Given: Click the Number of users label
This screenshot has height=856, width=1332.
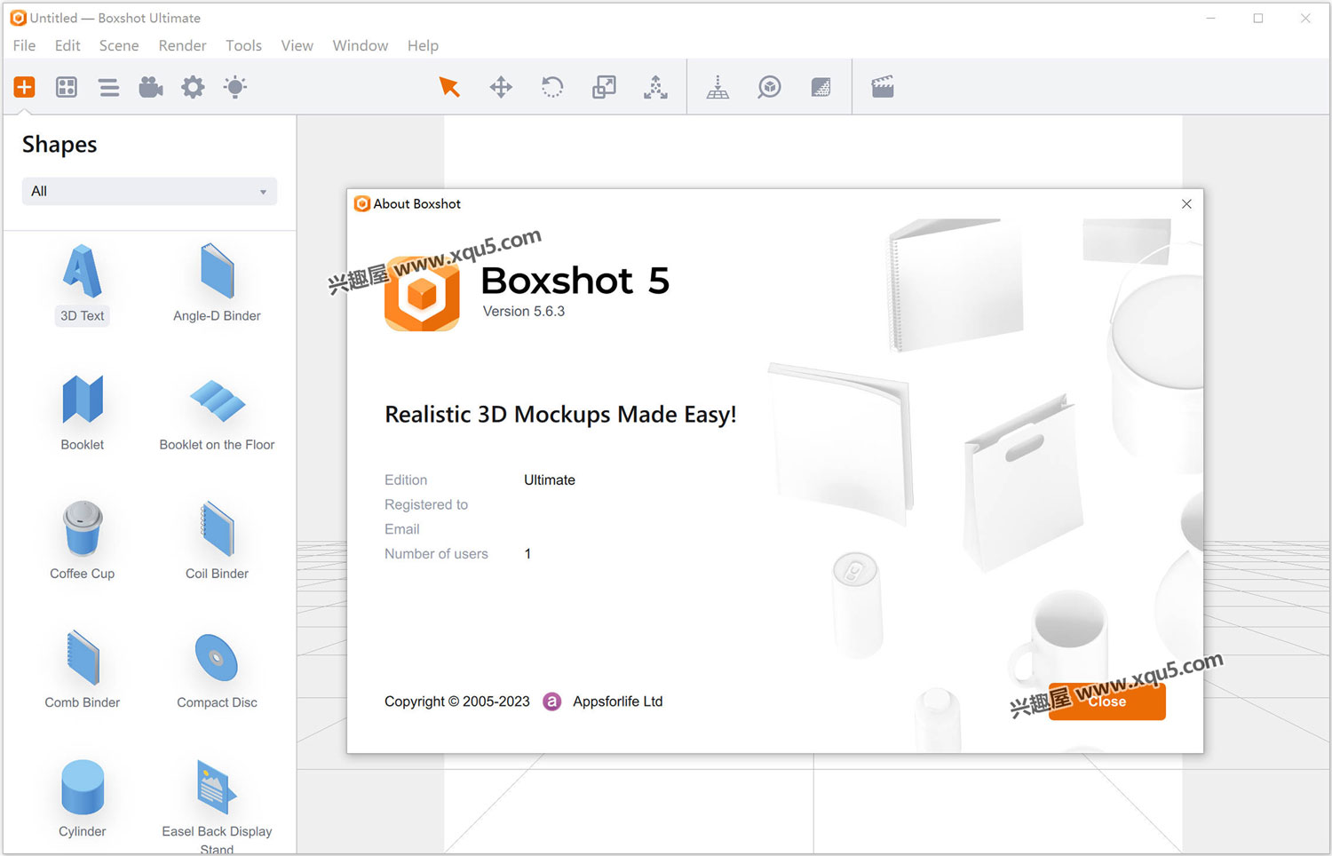Looking at the screenshot, I should point(436,553).
